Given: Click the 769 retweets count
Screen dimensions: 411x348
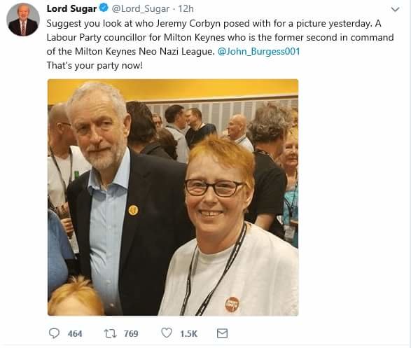Looking at the screenshot, I should coord(131,333).
